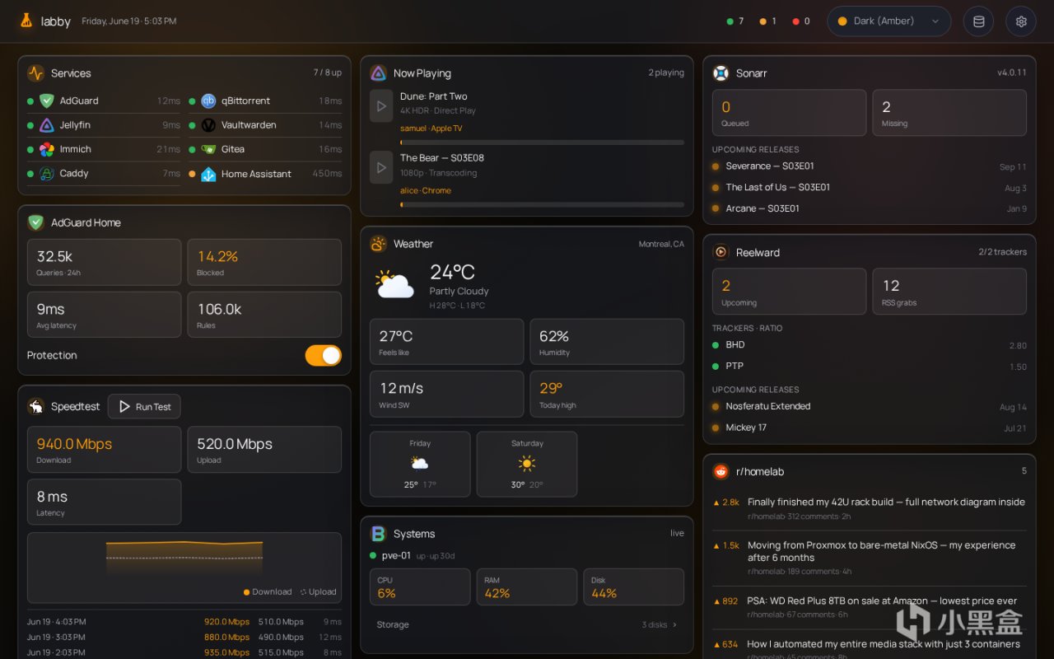
Task: Click the Sonarr panel icon
Action: click(x=721, y=73)
